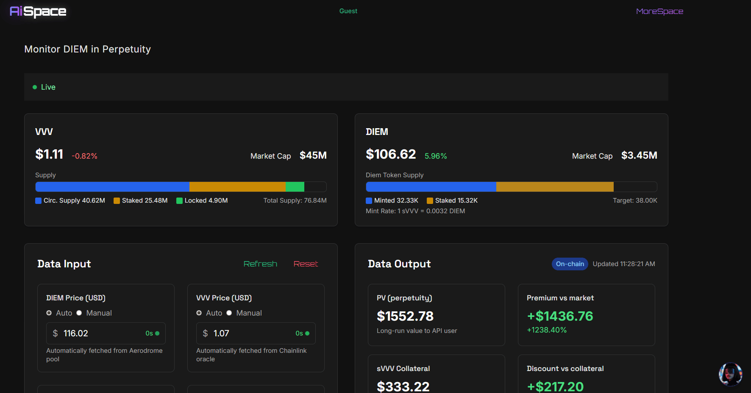Select Manual for VVV Price

pos(229,313)
